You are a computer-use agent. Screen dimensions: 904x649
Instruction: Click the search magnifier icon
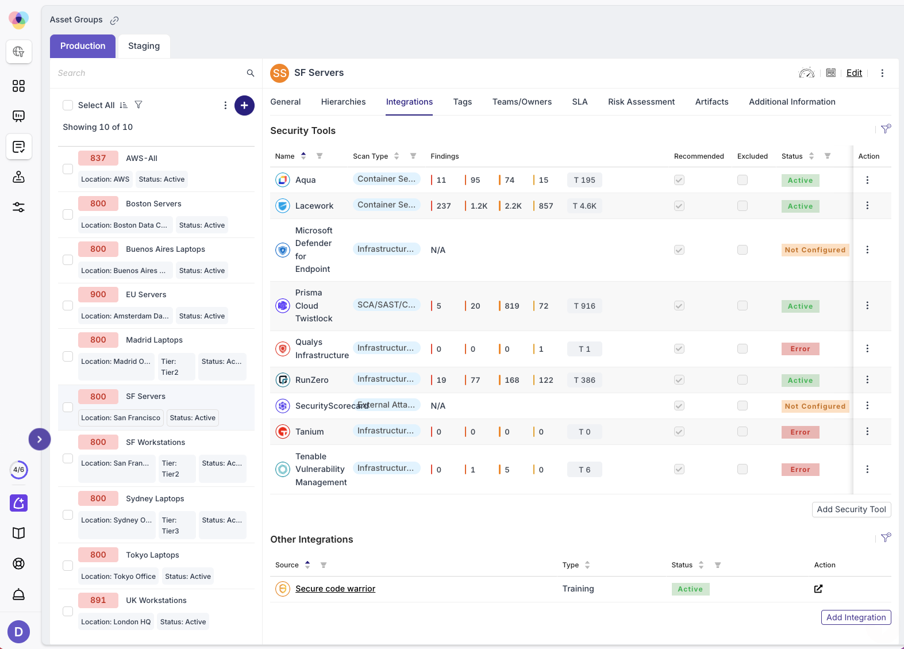(251, 73)
